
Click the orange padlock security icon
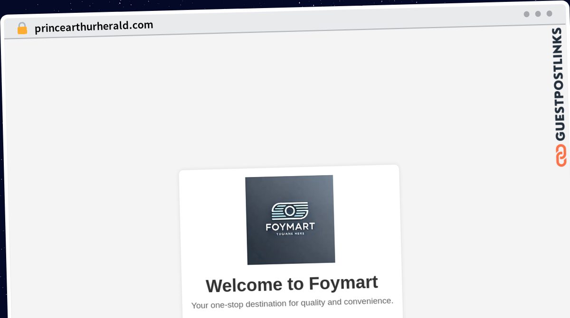pos(22,28)
